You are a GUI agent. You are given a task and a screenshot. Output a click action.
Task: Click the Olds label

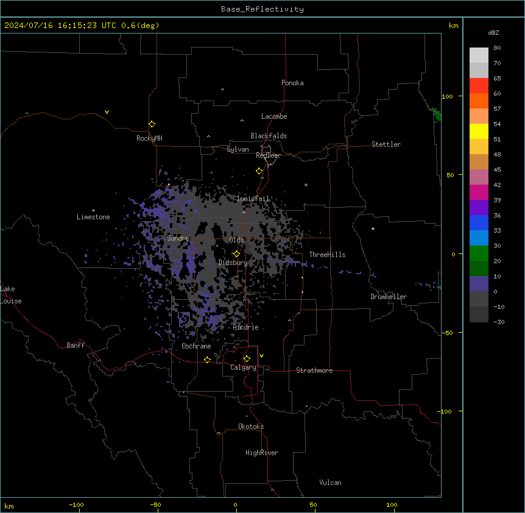pos(236,240)
